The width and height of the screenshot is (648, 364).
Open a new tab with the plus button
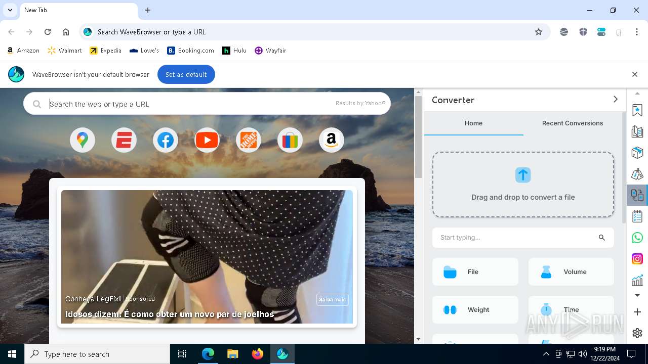[148, 10]
